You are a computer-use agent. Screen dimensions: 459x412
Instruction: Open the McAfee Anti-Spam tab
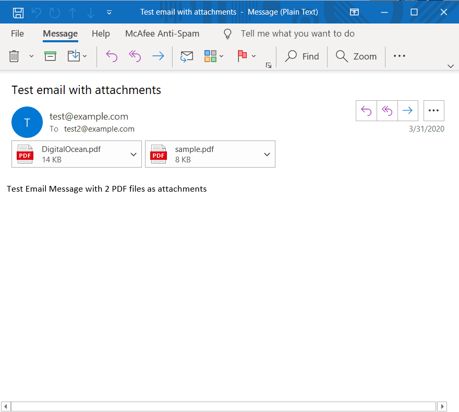coord(162,33)
